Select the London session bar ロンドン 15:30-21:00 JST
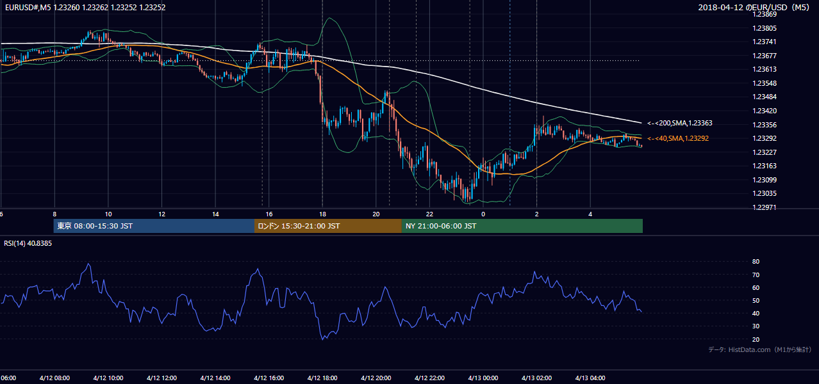The height and width of the screenshot is (384, 819). click(x=328, y=226)
